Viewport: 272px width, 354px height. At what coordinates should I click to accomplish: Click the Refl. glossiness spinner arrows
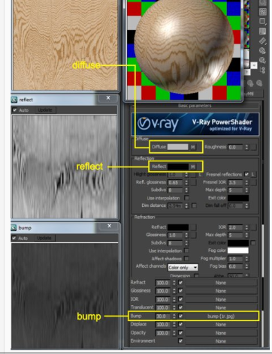point(186,182)
